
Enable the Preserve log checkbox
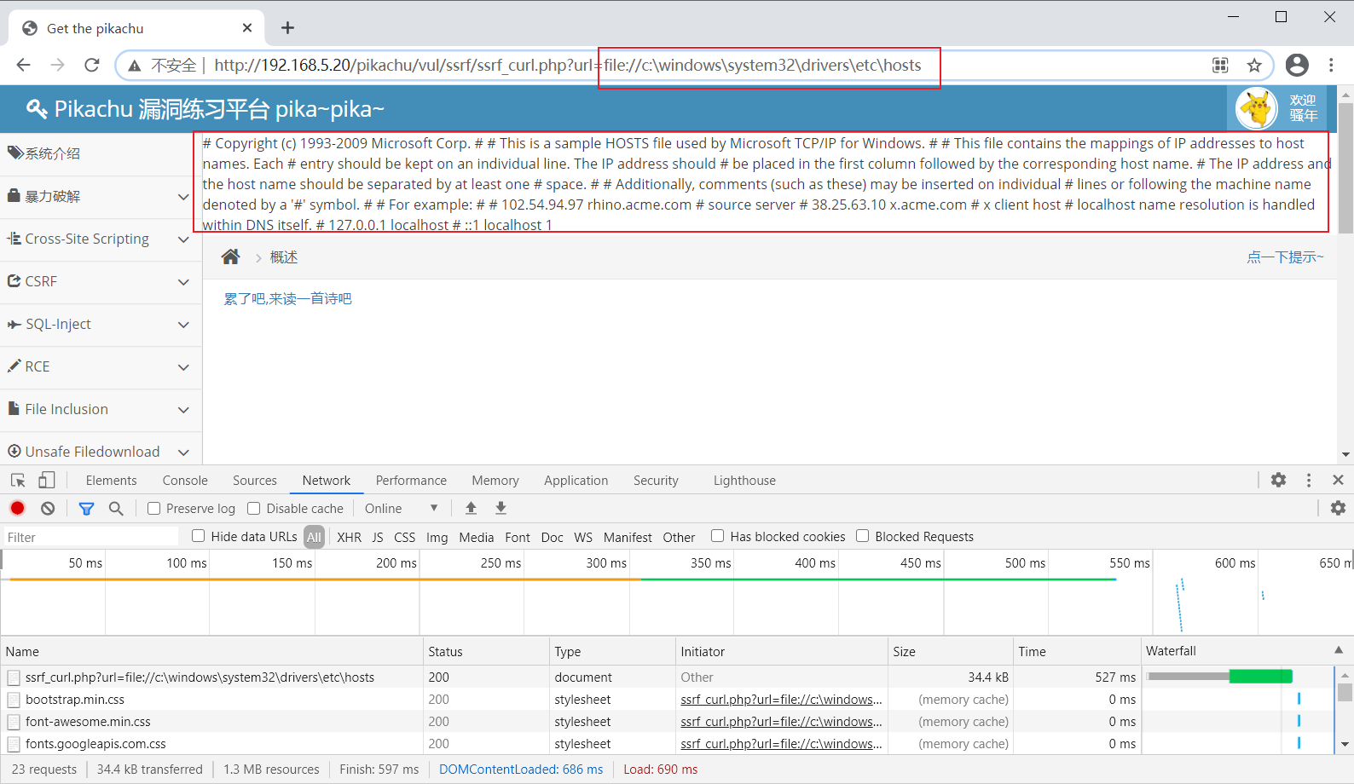153,509
